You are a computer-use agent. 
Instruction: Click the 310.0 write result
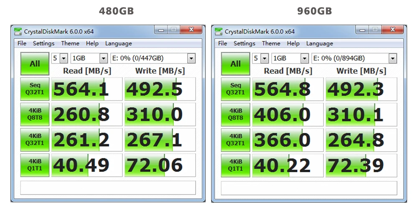point(160,115)
